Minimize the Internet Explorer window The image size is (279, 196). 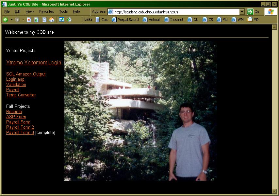pyautogui.click(x=263, y=4)
